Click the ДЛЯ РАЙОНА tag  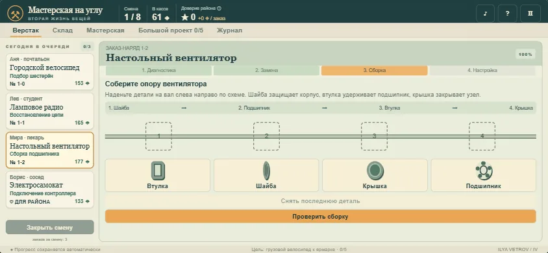(30, 202)
